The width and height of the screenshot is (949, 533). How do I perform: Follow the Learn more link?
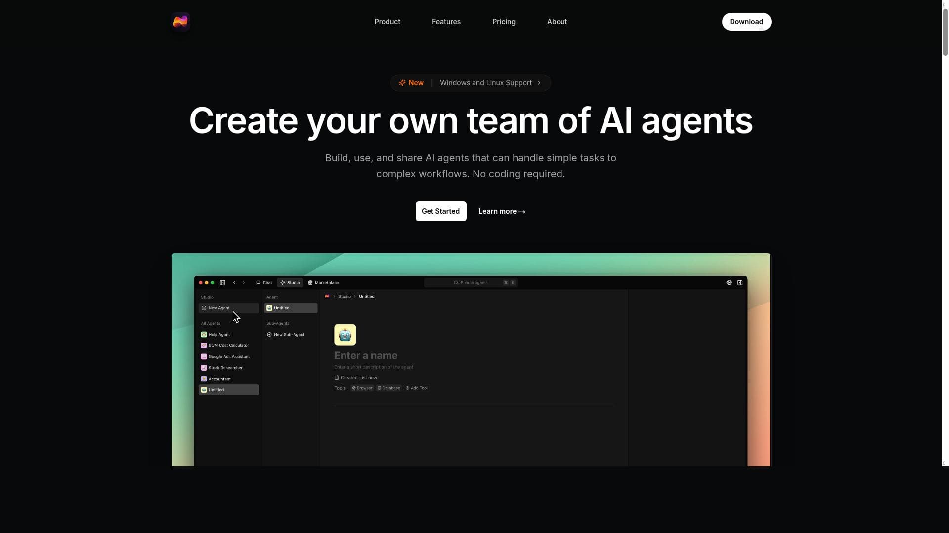tap(502, 211)
